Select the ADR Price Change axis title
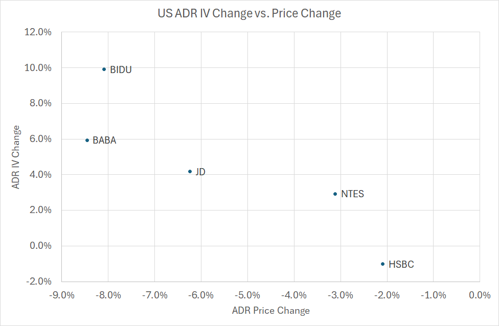This screenshot has width=499, height=326. coord(270,311)
